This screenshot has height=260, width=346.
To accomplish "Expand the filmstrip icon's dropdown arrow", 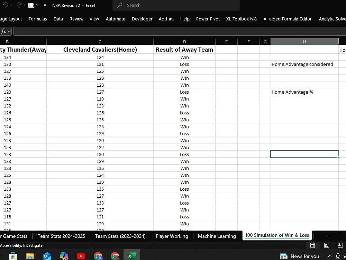I will coord(37,5).
